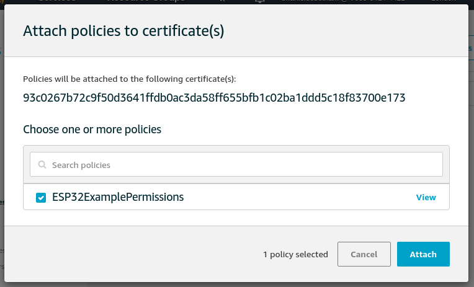The width and height of the screenshot is (474, 287).
Task: Open the Services menu in the top bar
Action: [x=58, y=1]
